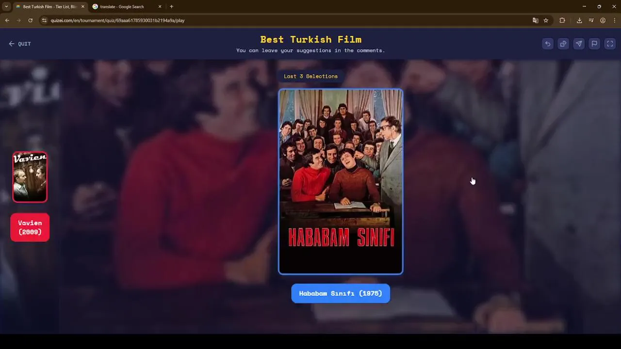The width and height of the screenshot is (621, 349).
Task: Click the undo arrow icon beside the share controls
Action: tap(548, 44)
